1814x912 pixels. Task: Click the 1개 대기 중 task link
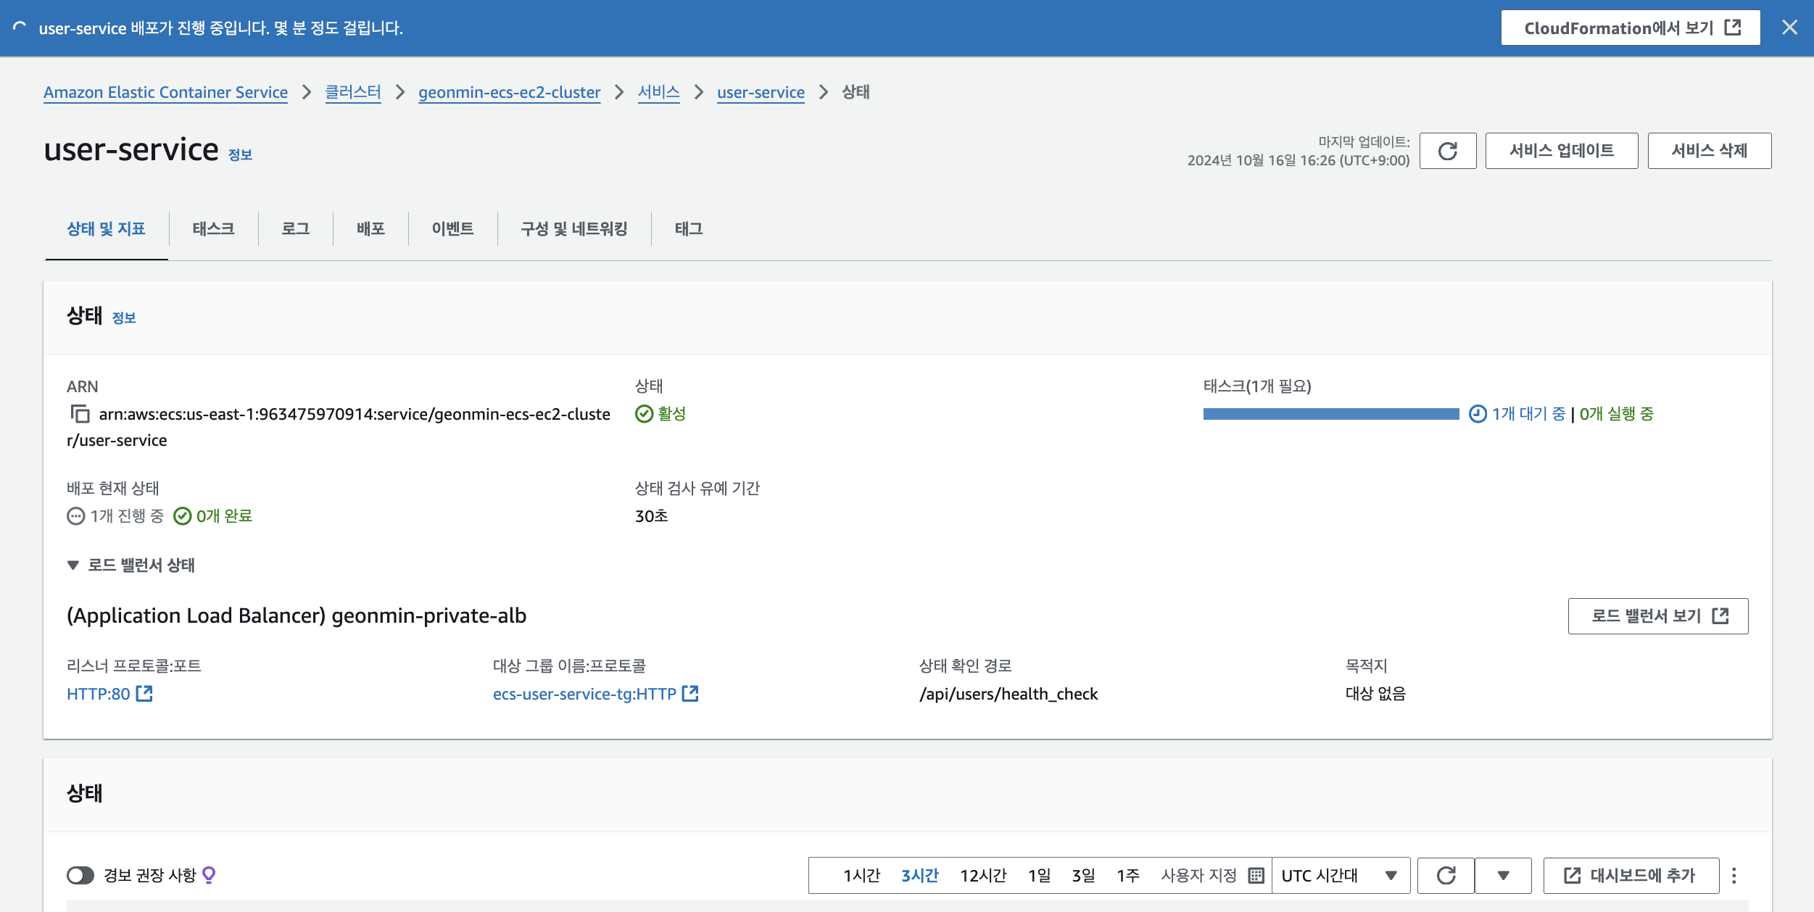(x=1528, y=414)
